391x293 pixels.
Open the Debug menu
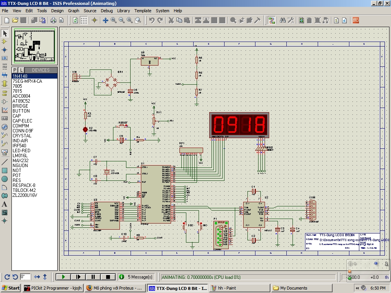pyautogui.click(x=107, y=11)
